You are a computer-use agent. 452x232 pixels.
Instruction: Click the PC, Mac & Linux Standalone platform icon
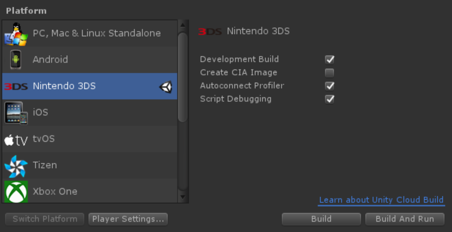click(x=16, y=34)
